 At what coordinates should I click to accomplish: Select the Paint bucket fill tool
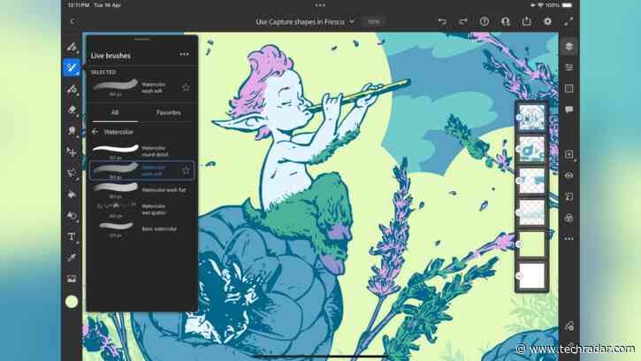(x=72, y=195)
